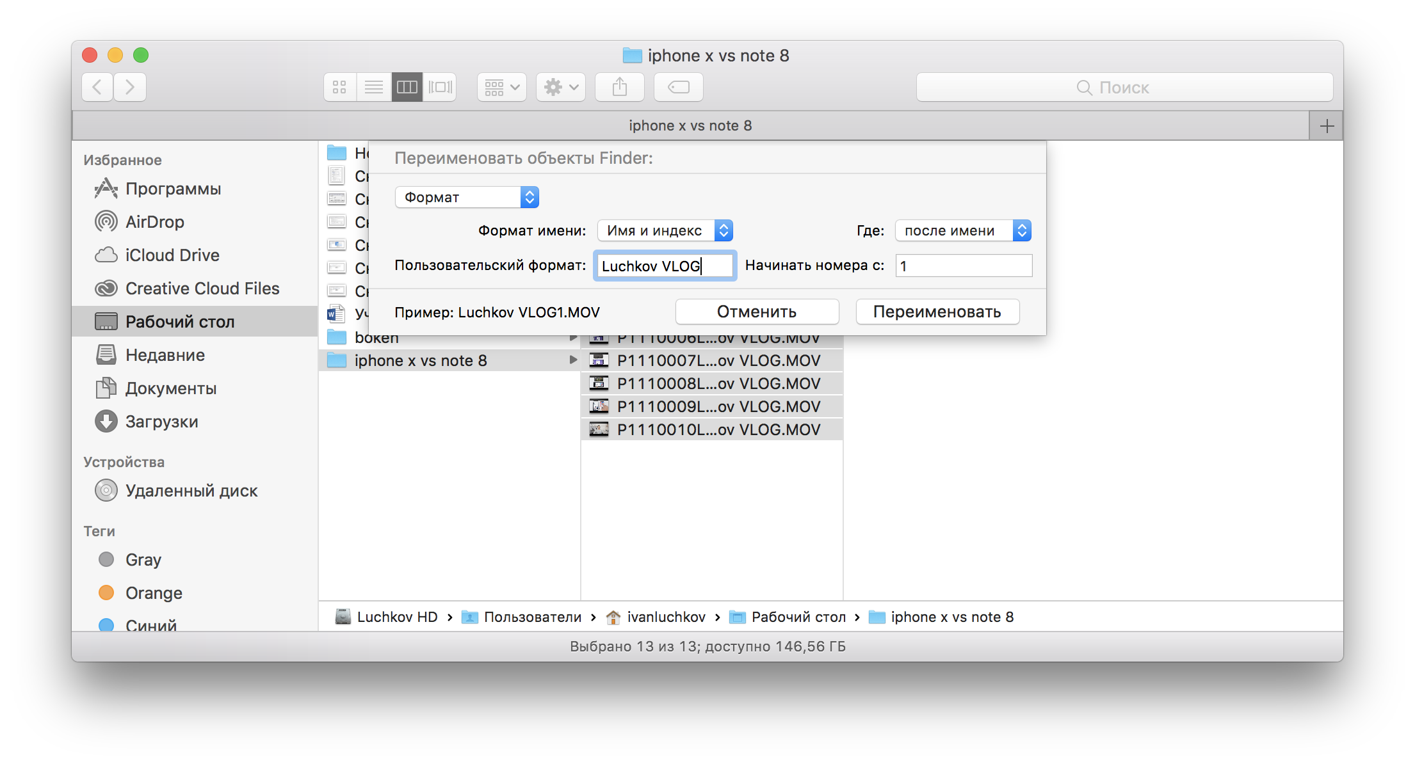This screenshot has height=764, width=1415.
Task: Expand the boкeh folder arrow
Action: [x=573, y=338]
